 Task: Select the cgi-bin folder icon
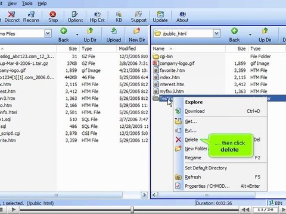156,56
